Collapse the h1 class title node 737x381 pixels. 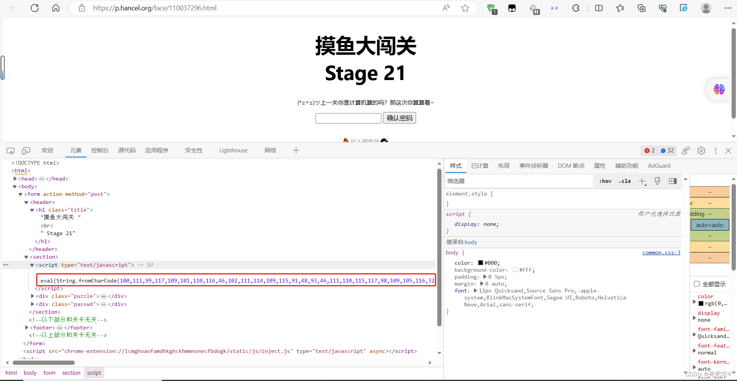[x=32, y=210]
